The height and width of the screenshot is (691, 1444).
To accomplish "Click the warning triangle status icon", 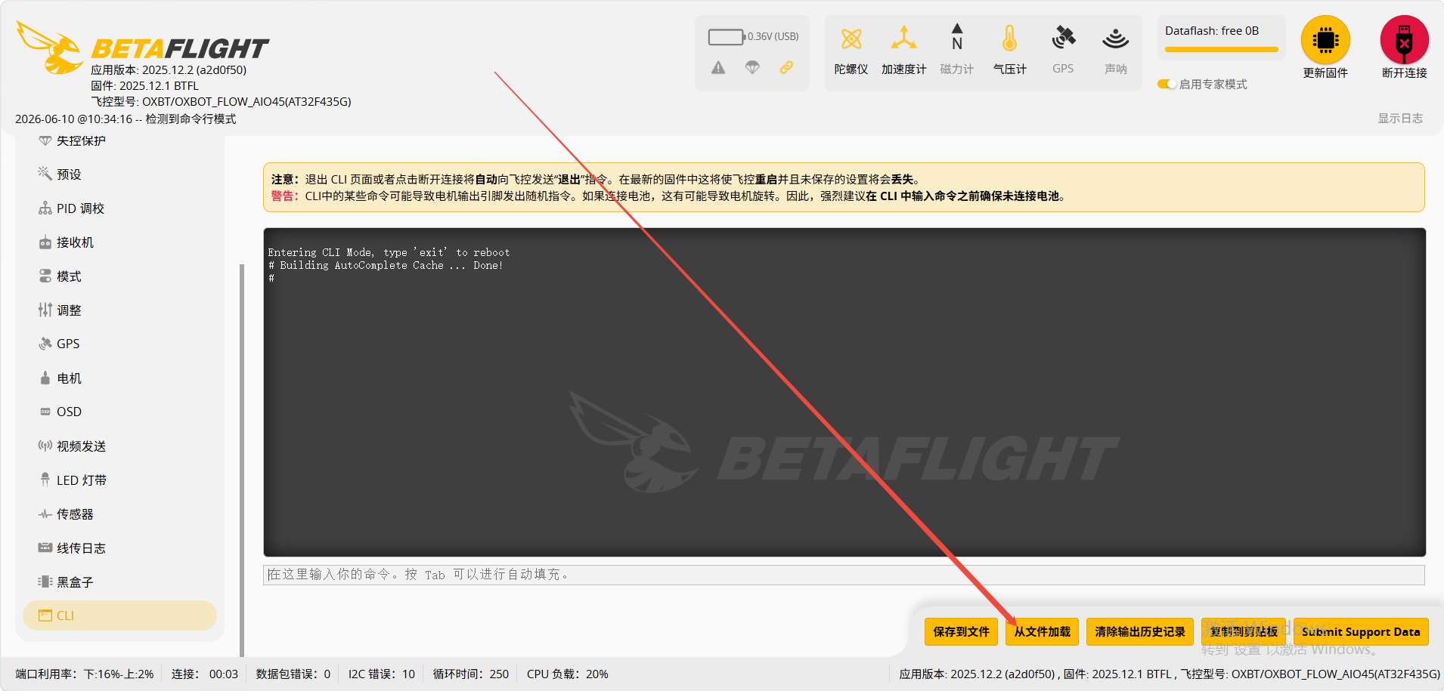I will click(718, 68).
